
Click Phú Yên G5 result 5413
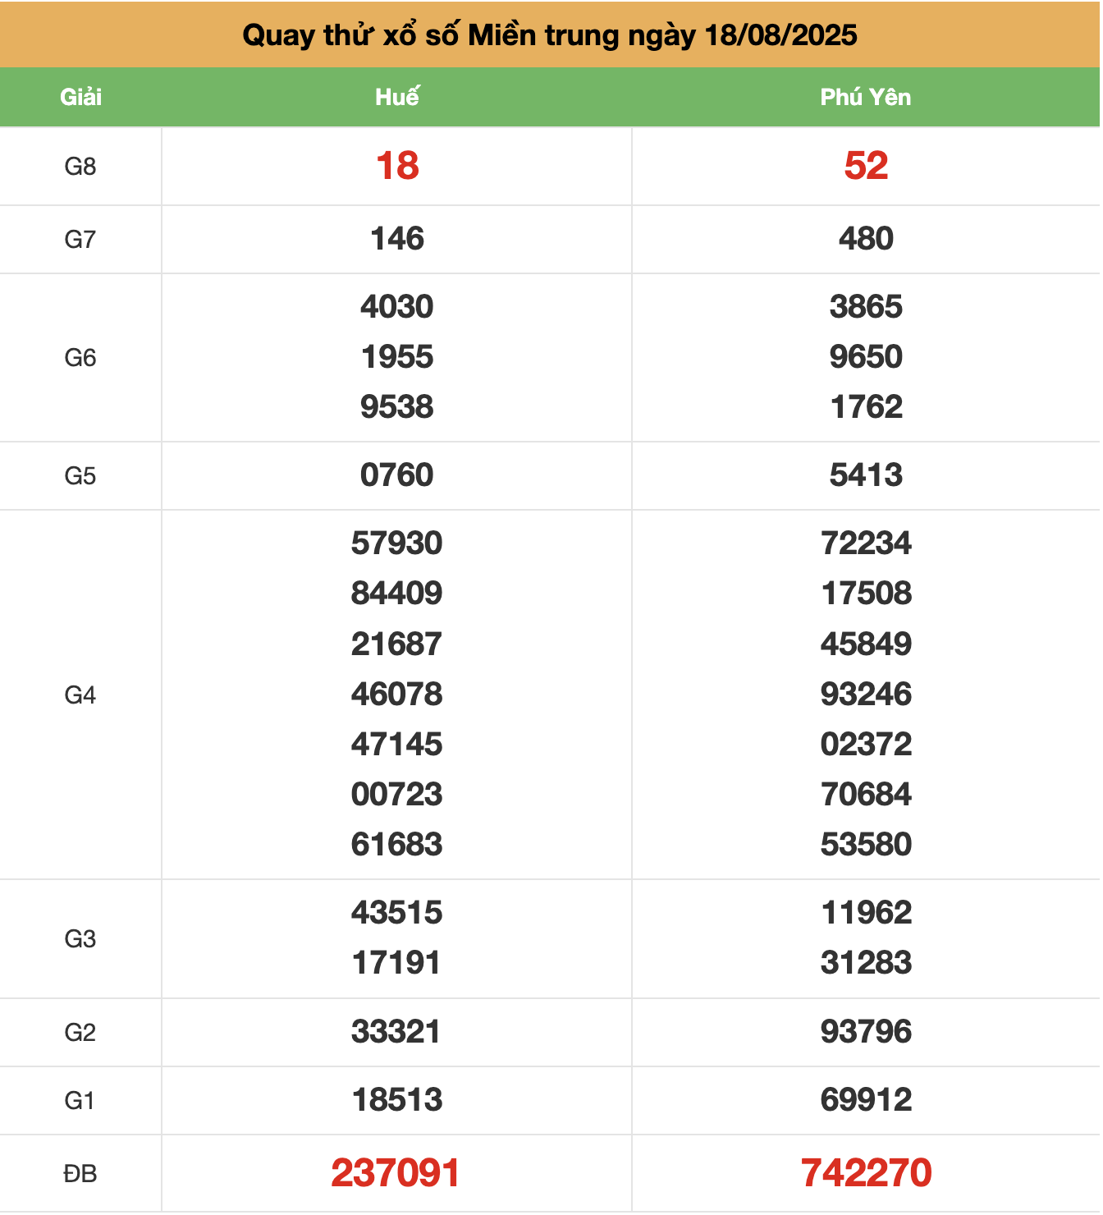point(866,475)
